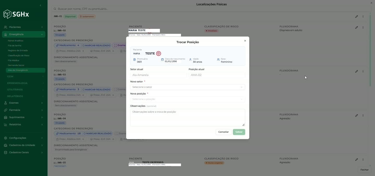Click the Configurações gear icon
The height and width of the screenshot is (176, 375).
(x=5, y=138)
